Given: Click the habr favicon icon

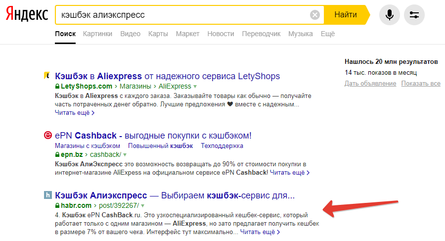Looking at the screenshot, I should pos(47,195).
